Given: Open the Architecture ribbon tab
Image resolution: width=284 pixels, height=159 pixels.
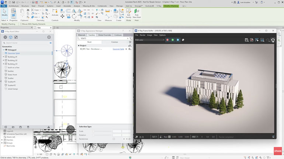Looking at the screenshot, I should pyautogui.click(x=14, y=6).
